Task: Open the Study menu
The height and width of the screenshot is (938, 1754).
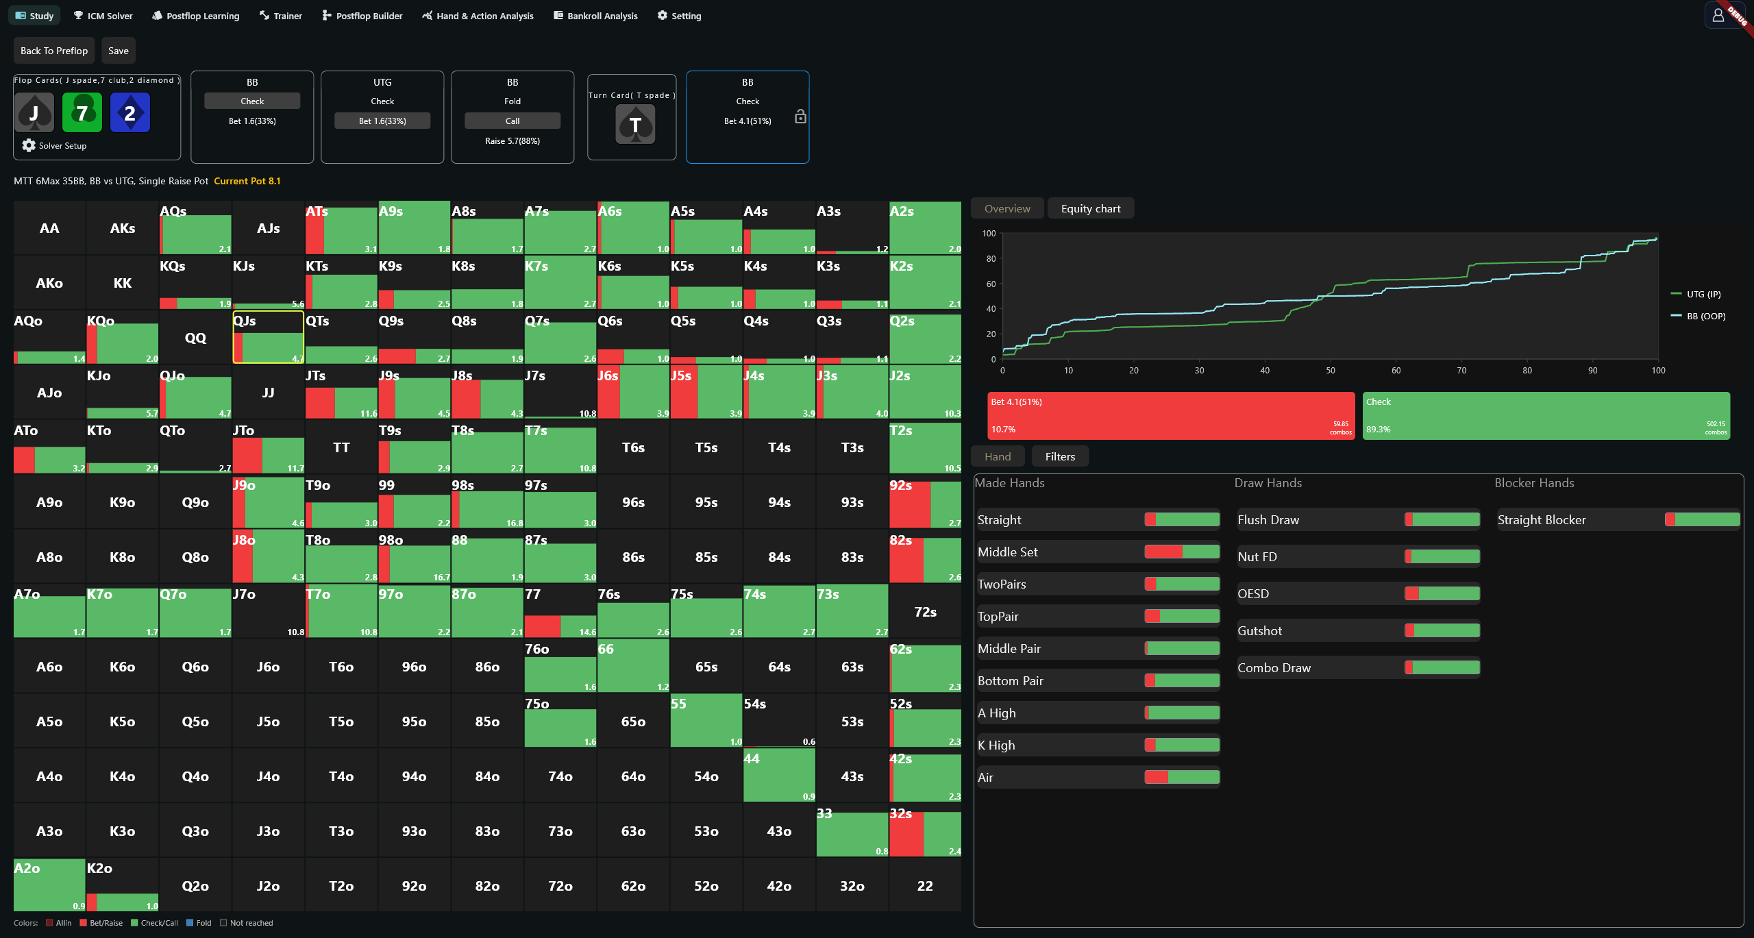Action: 34,15
